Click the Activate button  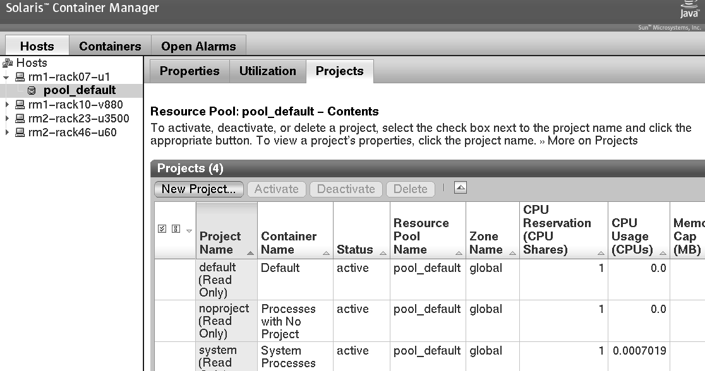pyautogui.click(x=277, y=189)
